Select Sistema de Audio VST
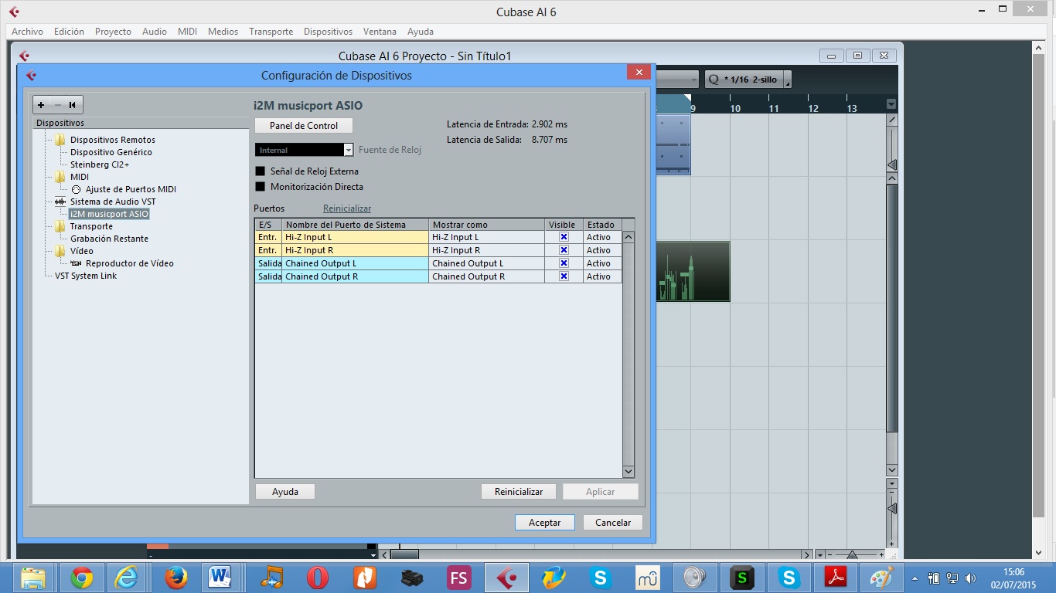The height and width of the screenshot is (593, 1056). 113,202
